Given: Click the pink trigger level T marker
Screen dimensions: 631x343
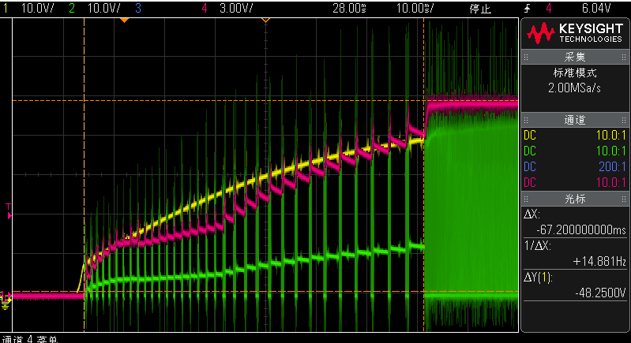Looking at the screenshot, I should coord(9,211).
